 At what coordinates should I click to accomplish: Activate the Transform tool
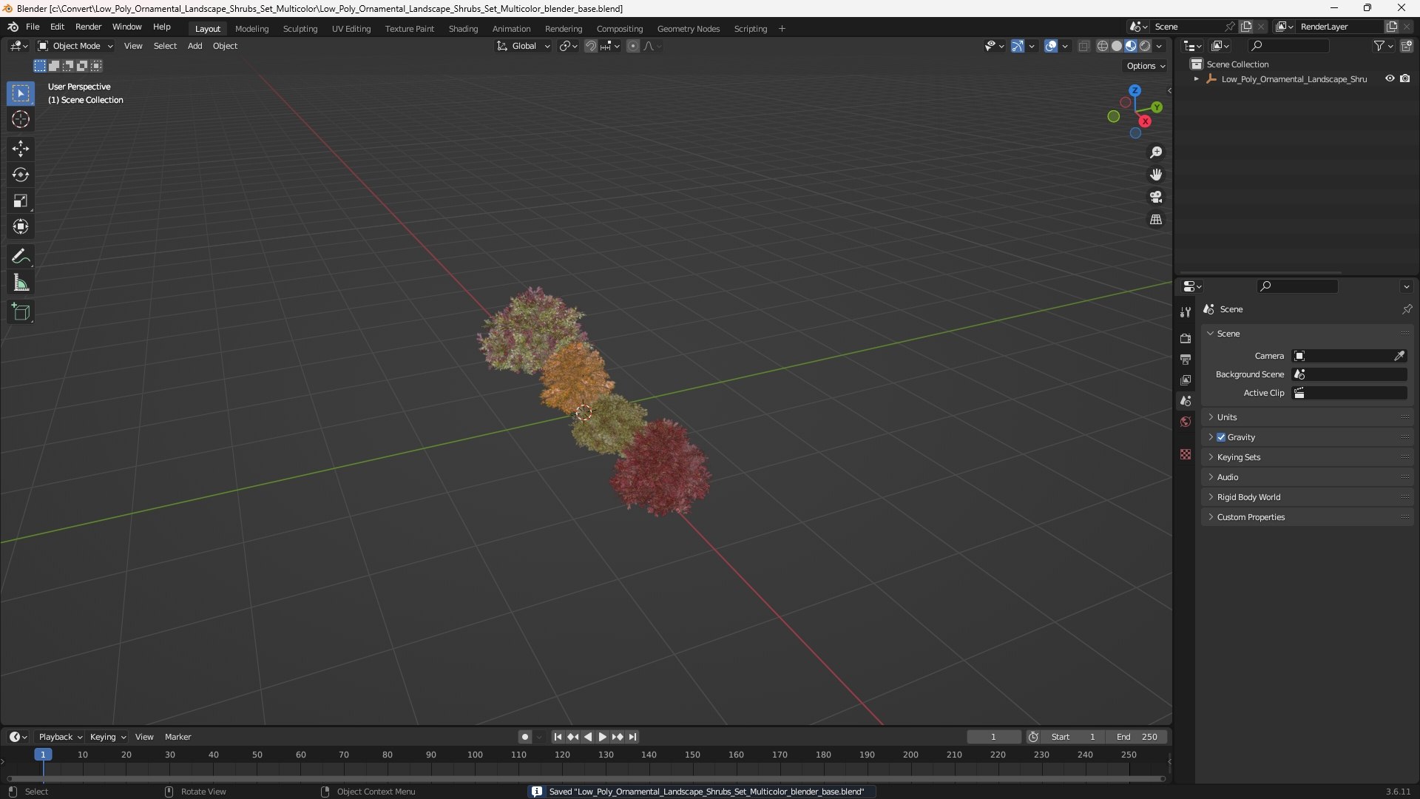click(21, 226)
